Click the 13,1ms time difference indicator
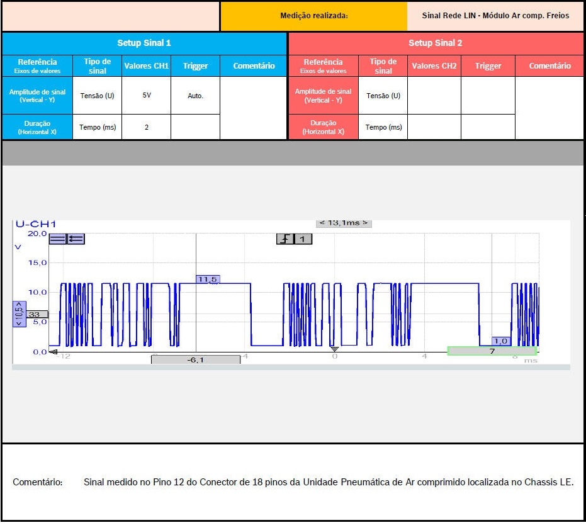This screenshot has height=530, width=586. pyautogui.click(x=344, y=223)
